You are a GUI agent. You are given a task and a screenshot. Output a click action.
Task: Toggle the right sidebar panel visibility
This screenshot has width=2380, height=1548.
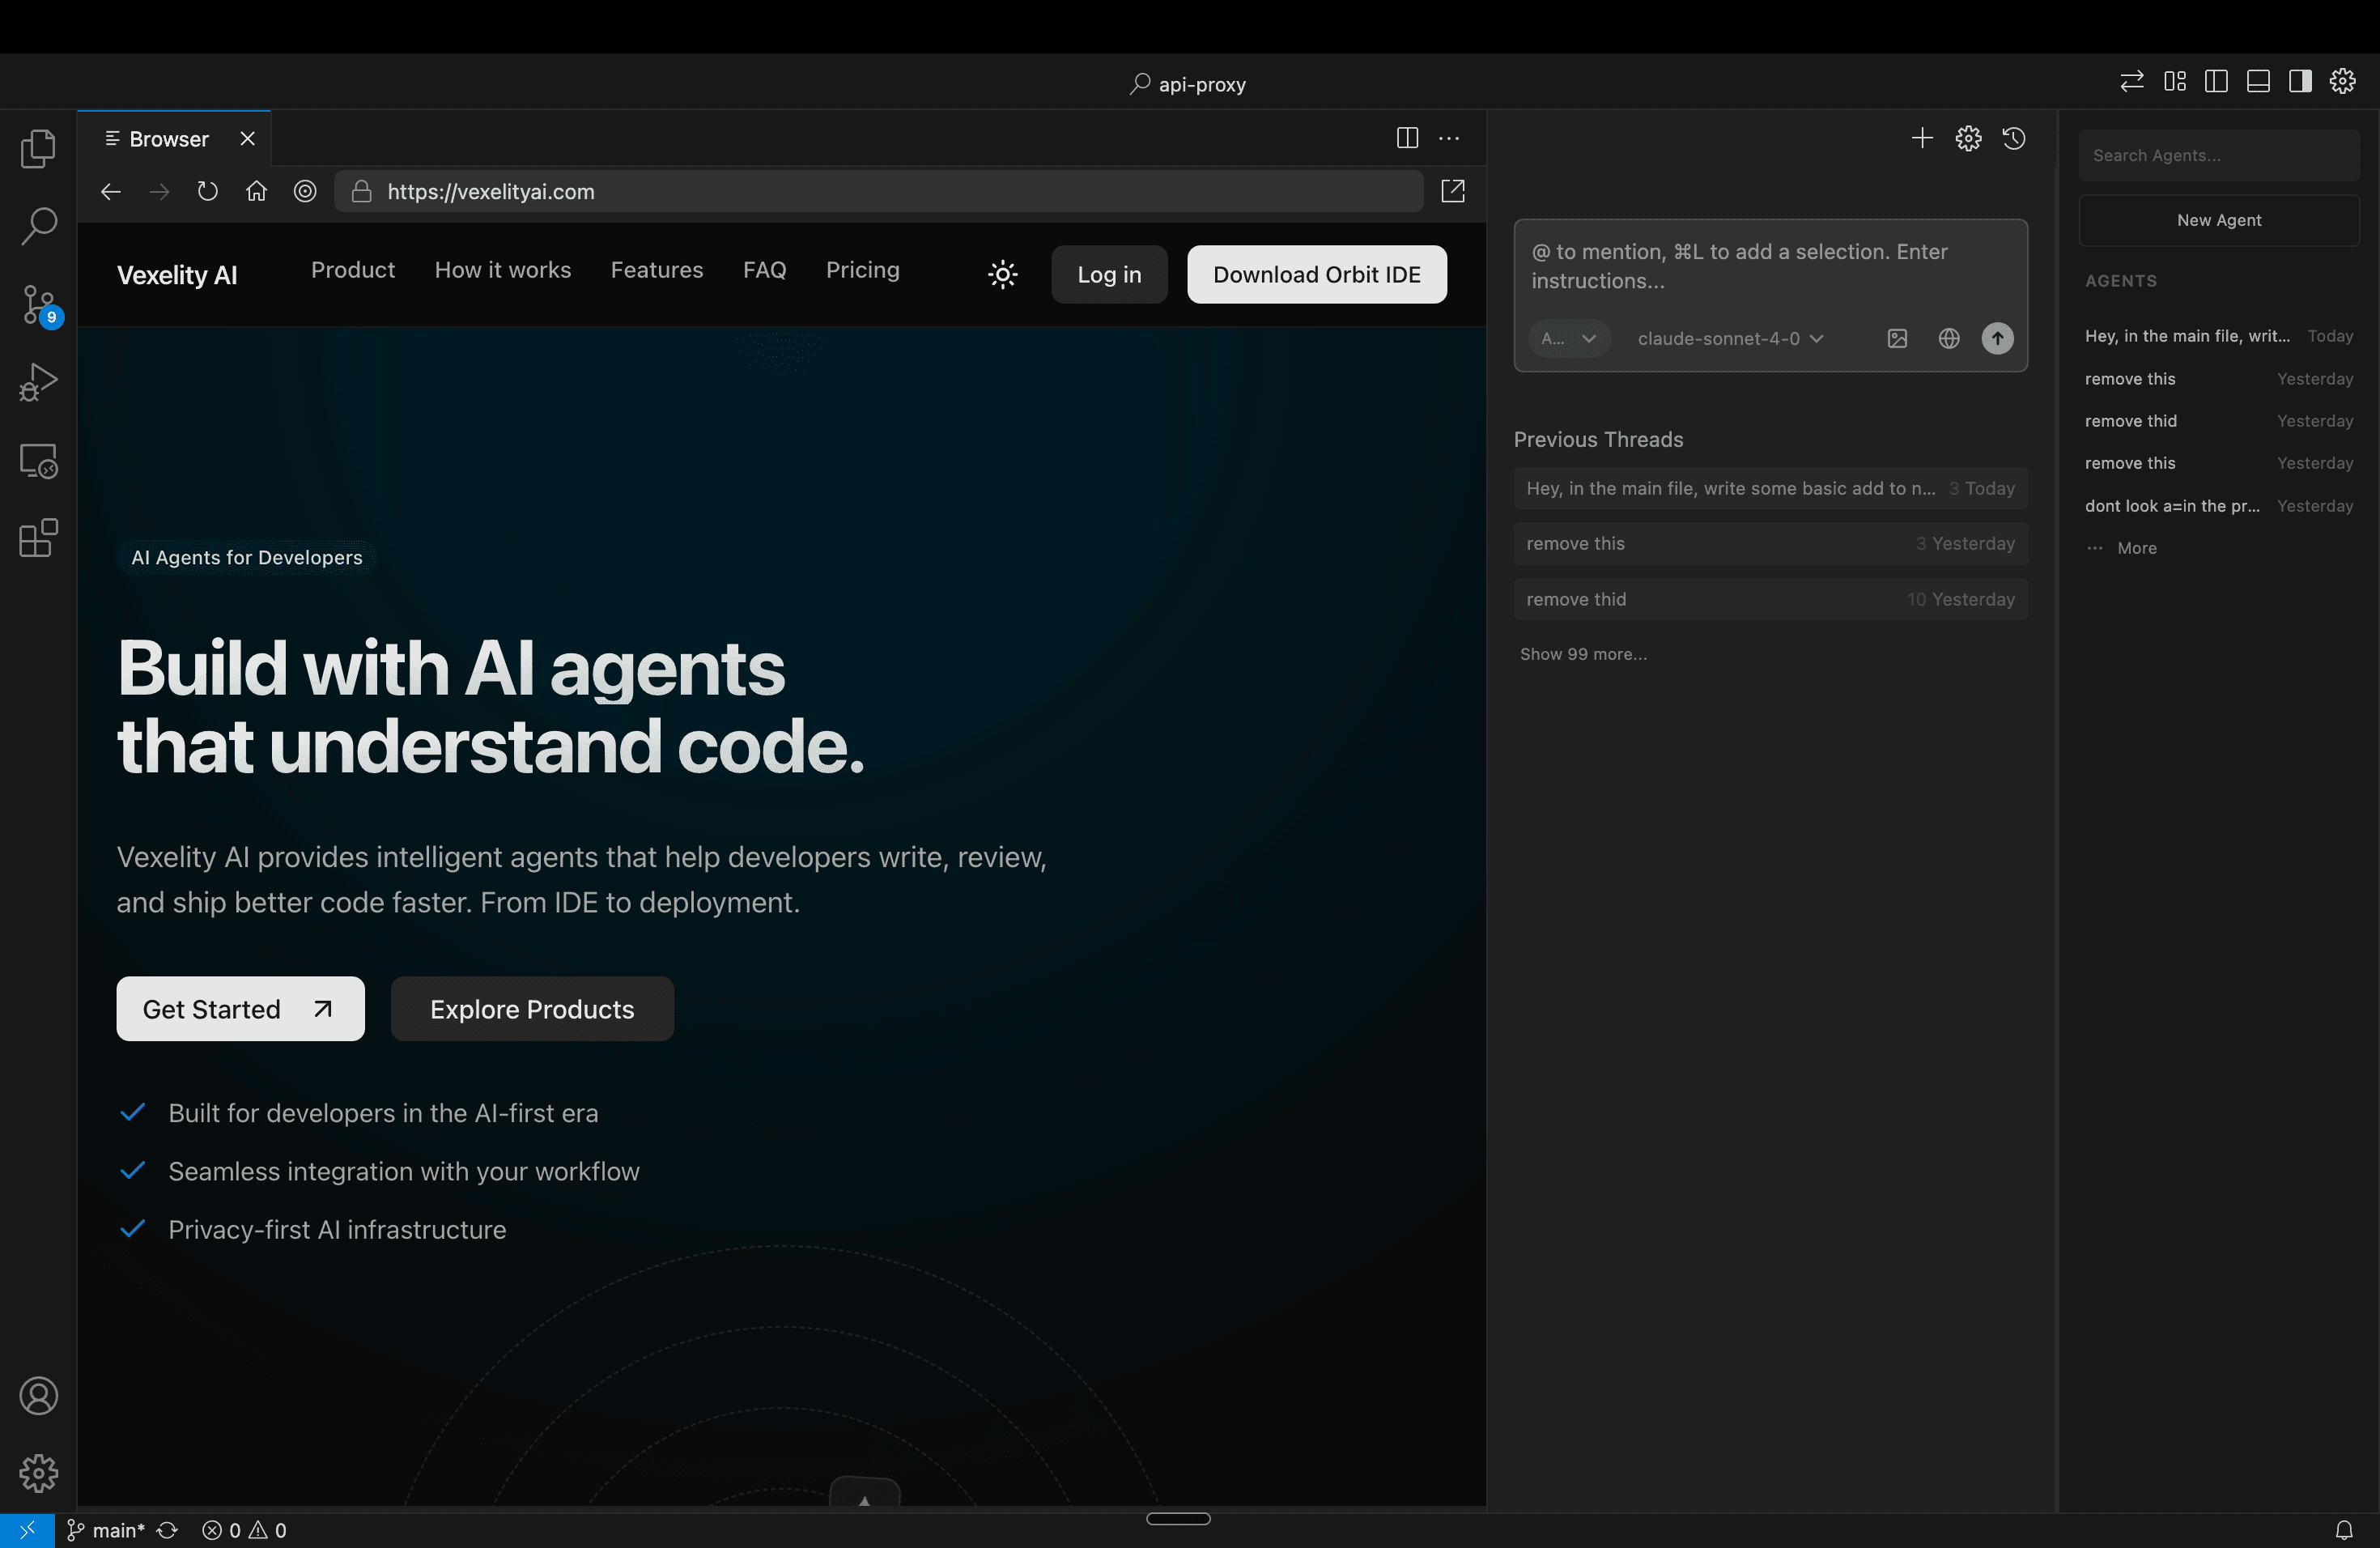pyautogui.click(x=2300, y=81)
